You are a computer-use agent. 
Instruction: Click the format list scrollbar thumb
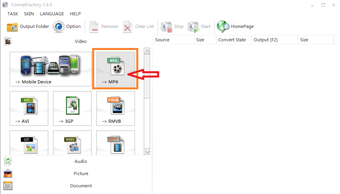point(147,76)
